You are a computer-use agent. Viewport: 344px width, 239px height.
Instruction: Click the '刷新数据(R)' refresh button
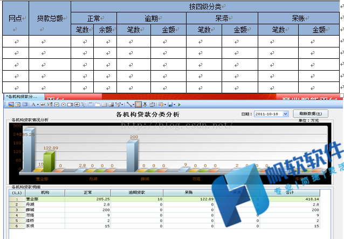(311, 114)
